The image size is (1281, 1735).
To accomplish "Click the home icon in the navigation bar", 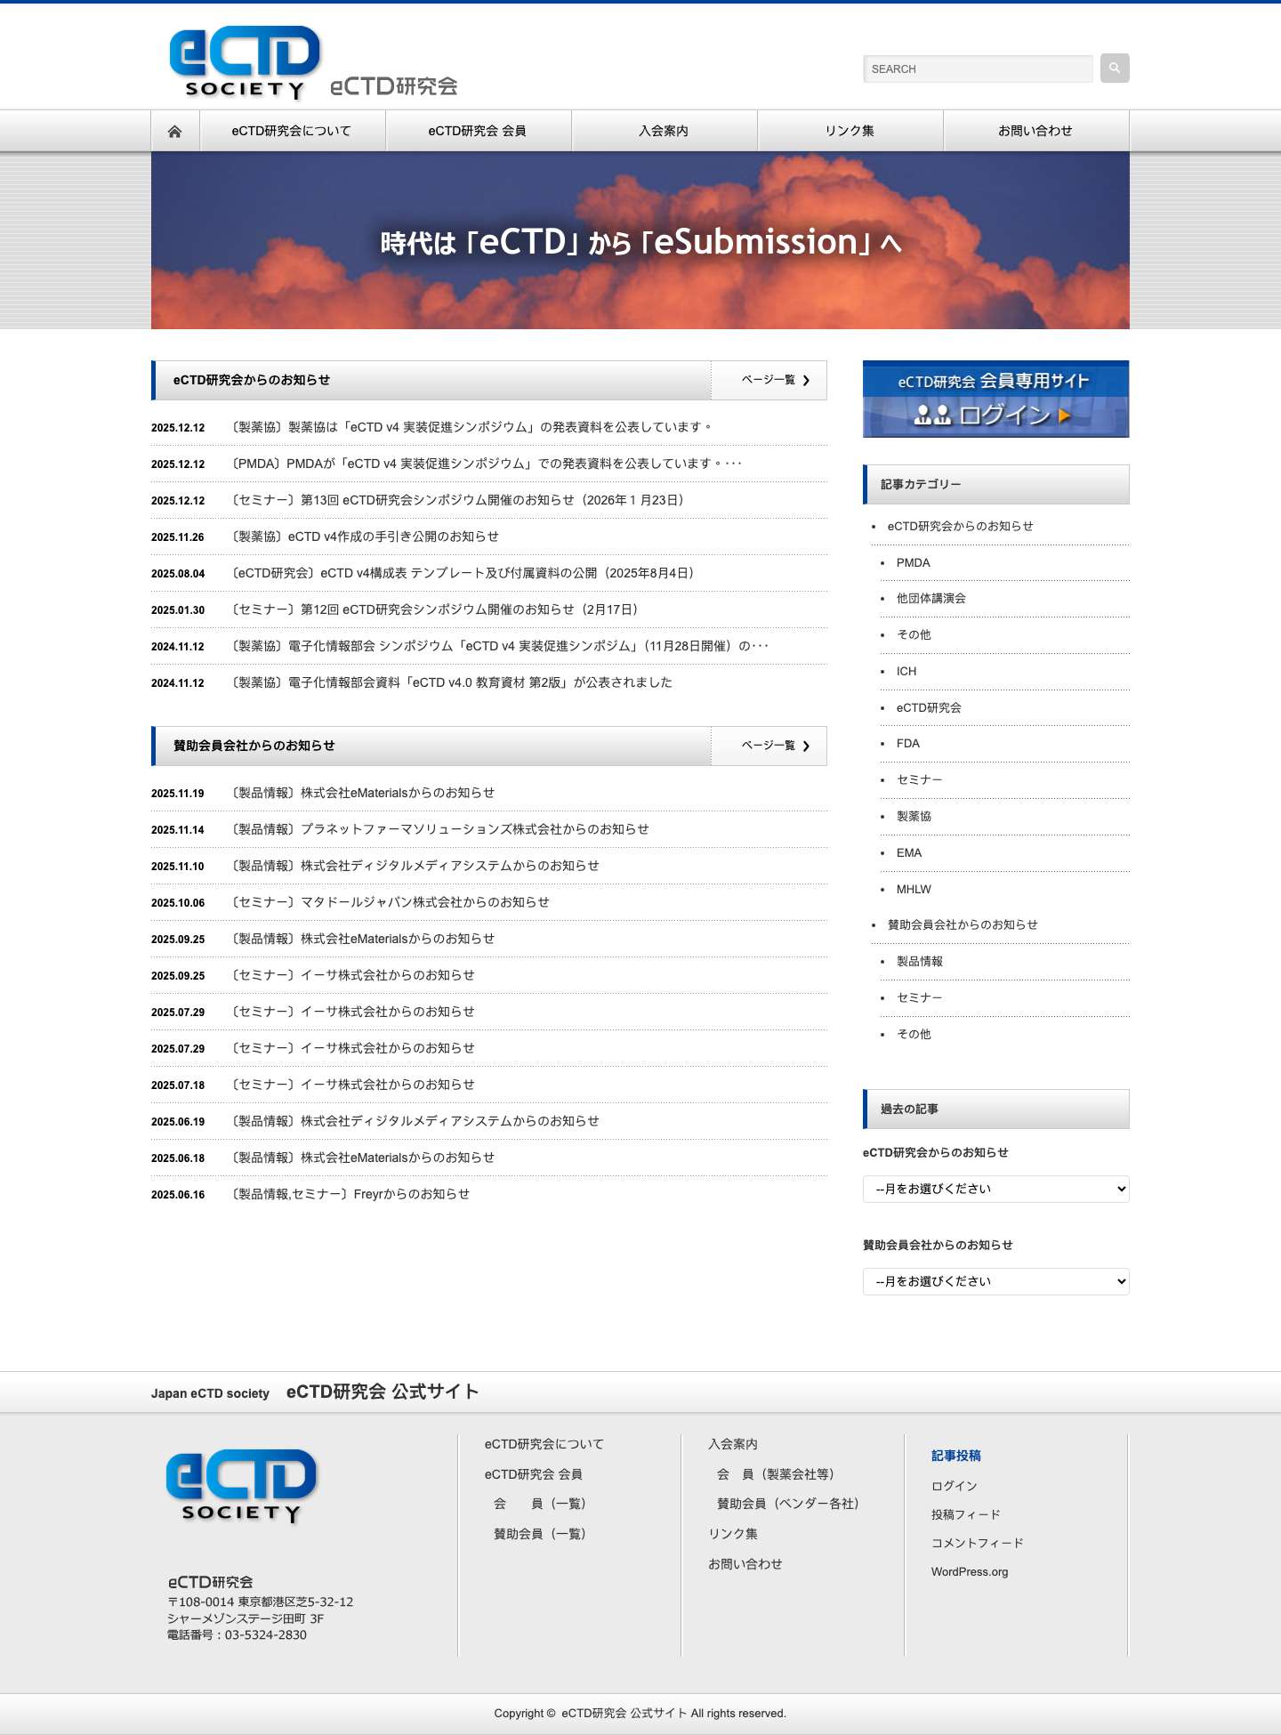I will coord(175,131).
